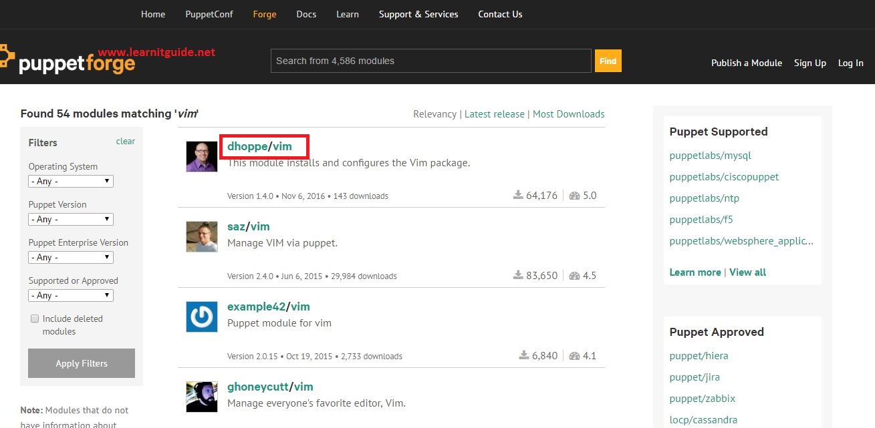
Task: Open the Docs menu in the navigation bar
Action: (306, 14)
